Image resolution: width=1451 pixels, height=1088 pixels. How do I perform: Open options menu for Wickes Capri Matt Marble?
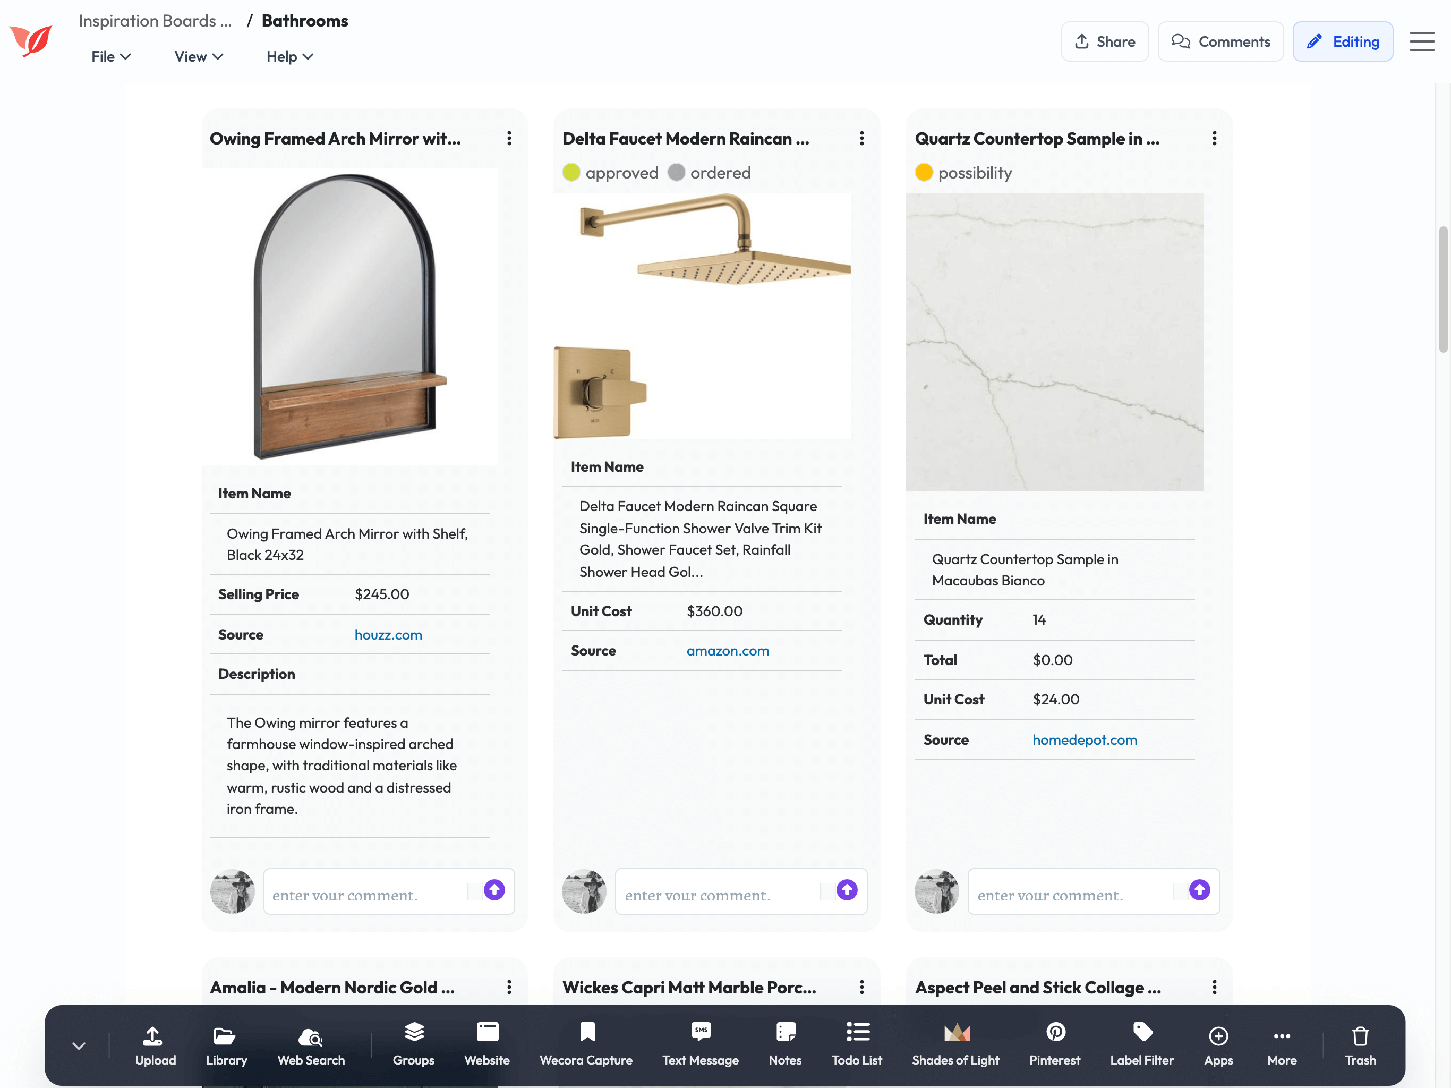[x=861, y=987]
